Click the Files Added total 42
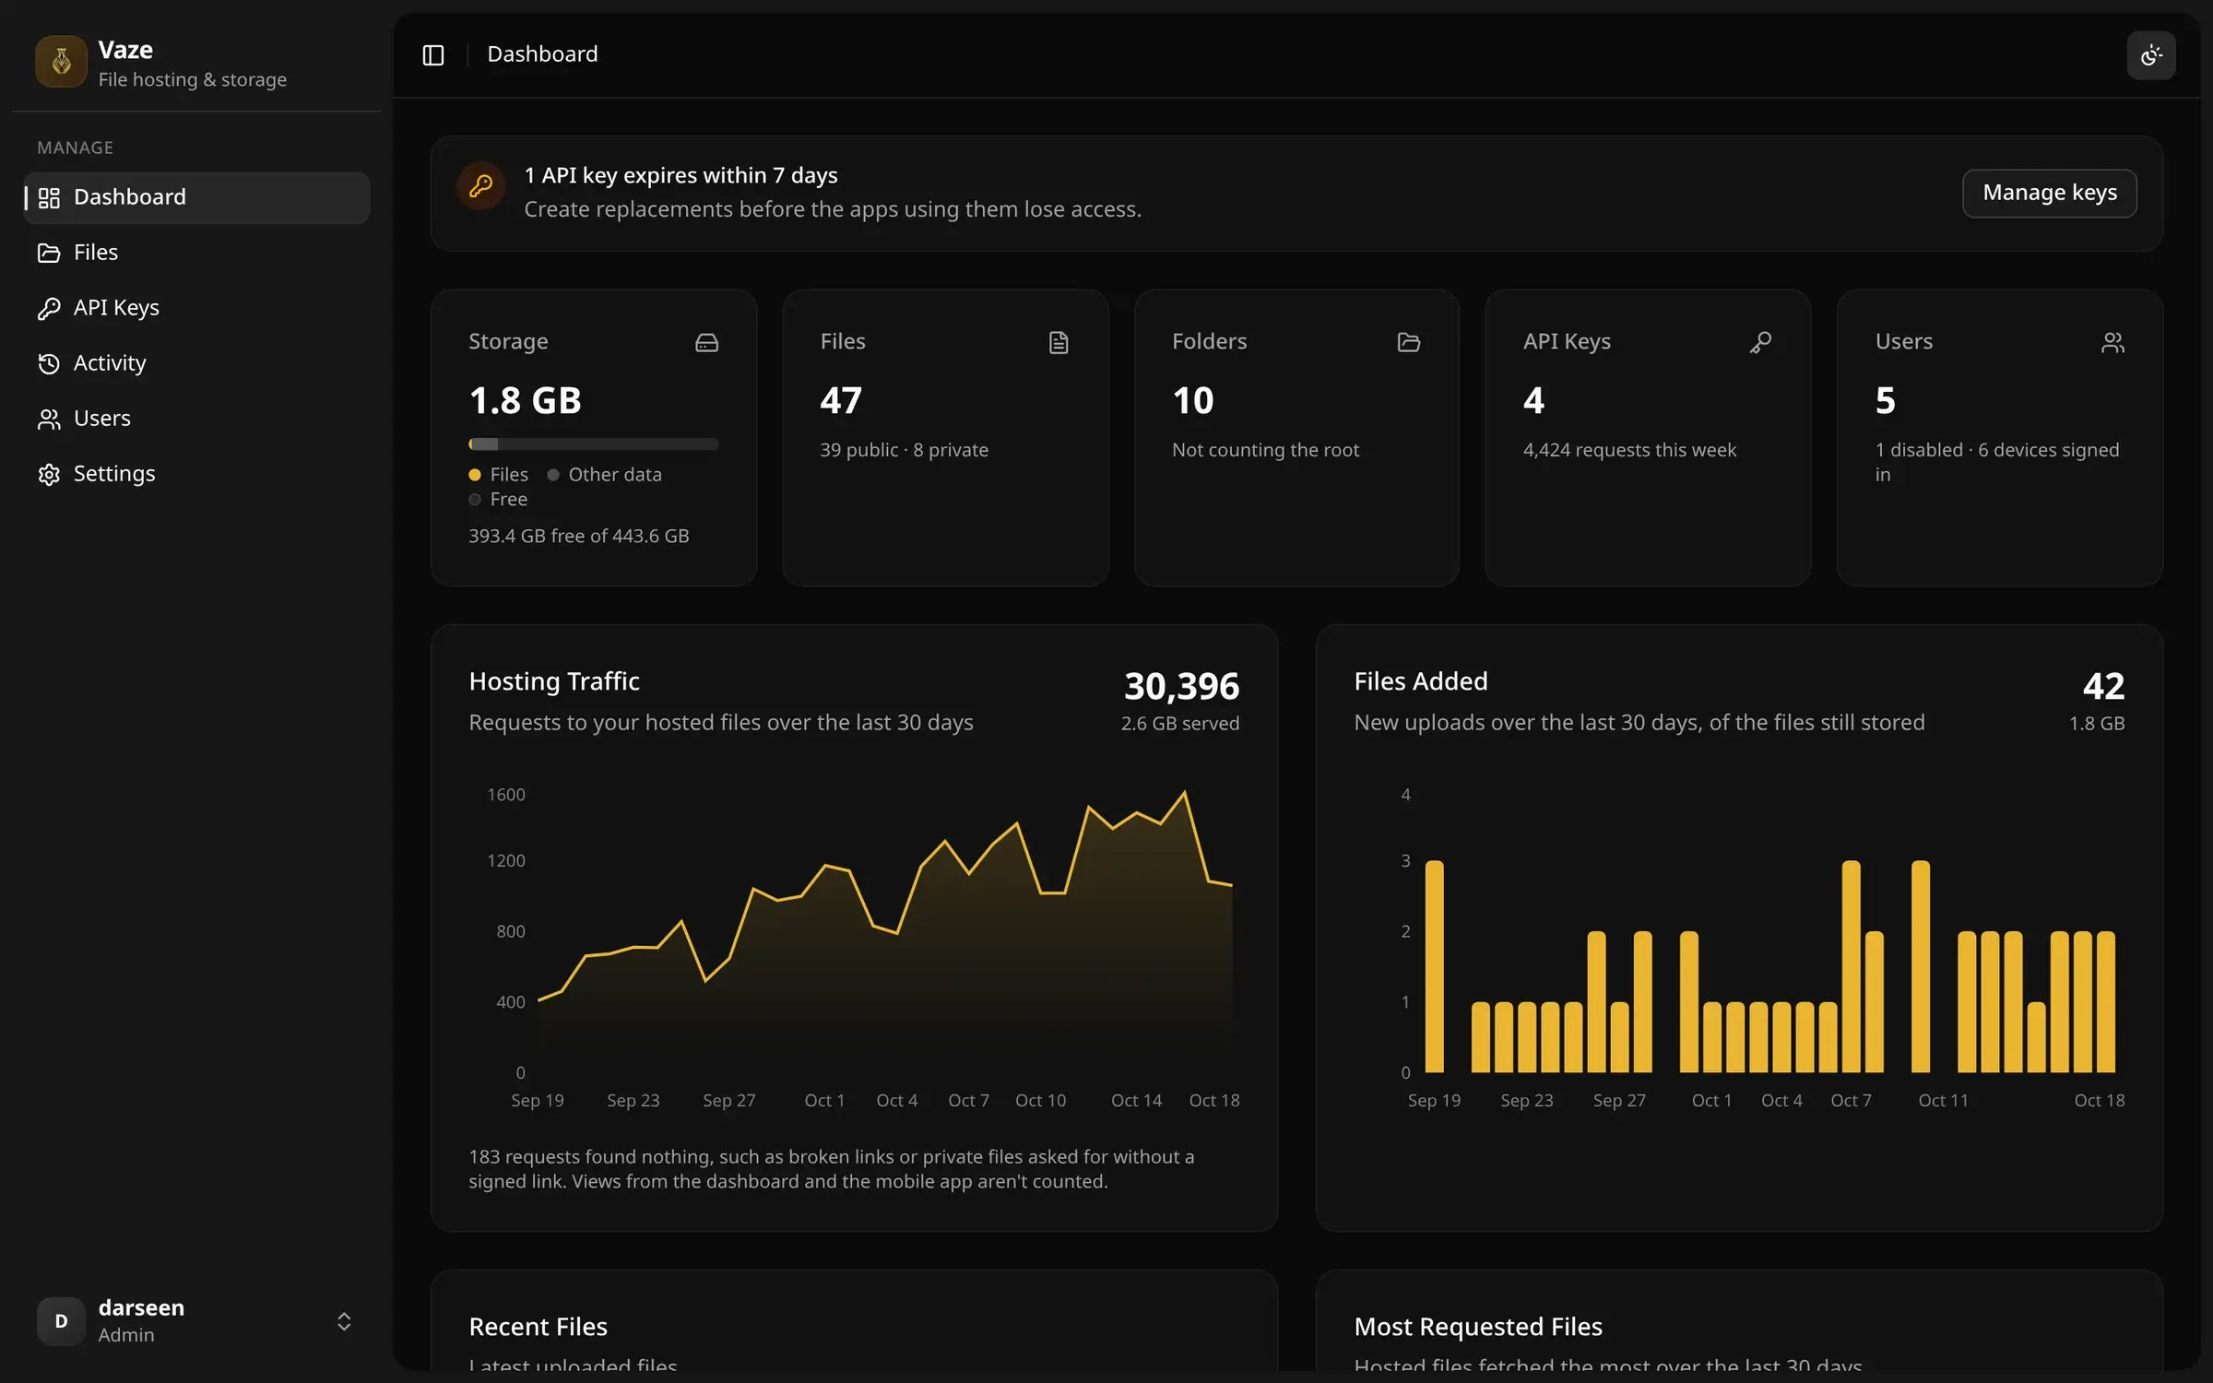 (2103, 686)
